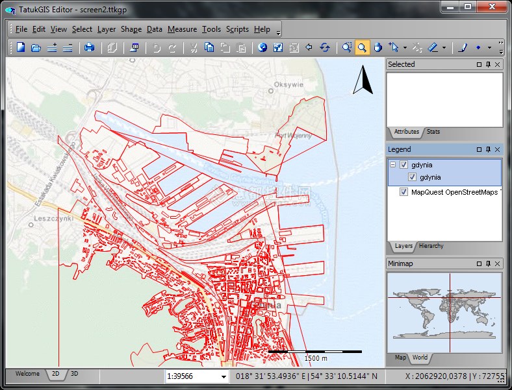The height and width of the screenshot is (390, 512).
Task: Switch to the Welcome tab
Action: point(27,374)
